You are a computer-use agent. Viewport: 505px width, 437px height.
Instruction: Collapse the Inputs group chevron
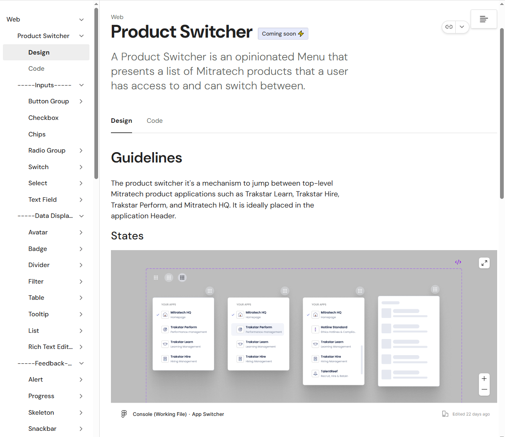(82, 85)
